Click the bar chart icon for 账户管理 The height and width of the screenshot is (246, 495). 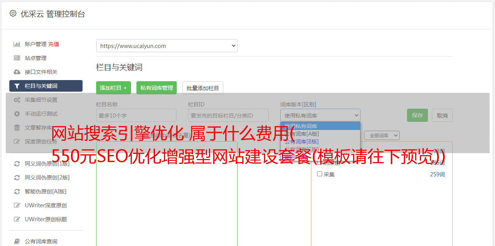click(x=17, y=44)
